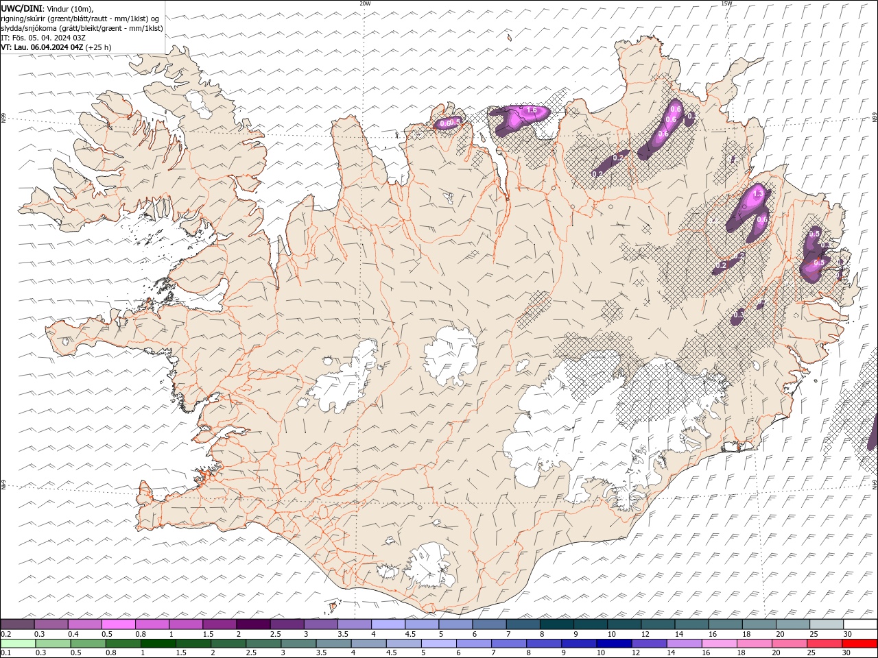878x658 pixels.
Task: Click the VT: Lau. 06.04.2024 04Z valid time
Action: [42, 47]
